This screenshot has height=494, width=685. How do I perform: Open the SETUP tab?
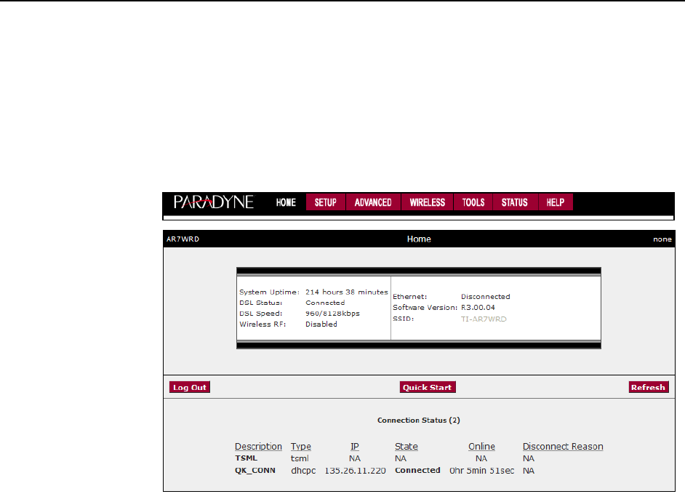point(326,202)
